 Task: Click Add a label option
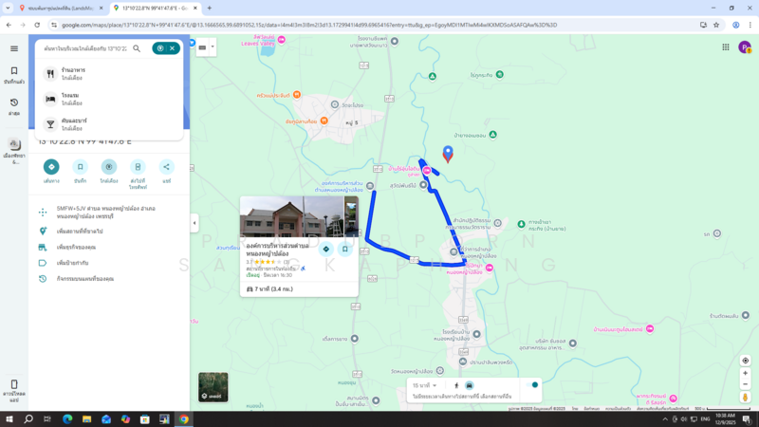tap(72, 263)
